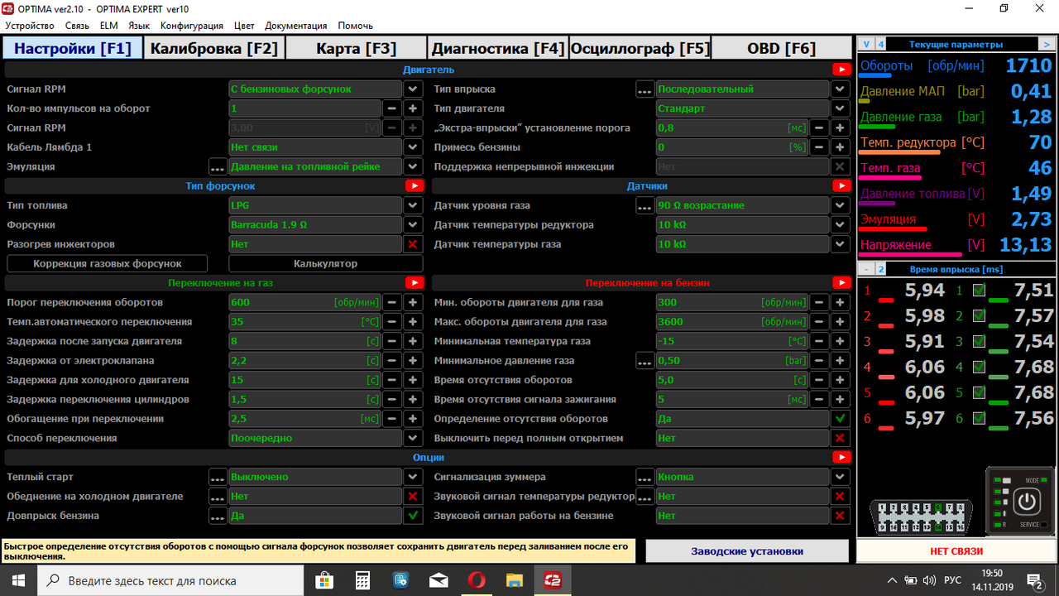Open Теплый старт dots button
This screenshot has width=1059, height=596.
[218, 478]
